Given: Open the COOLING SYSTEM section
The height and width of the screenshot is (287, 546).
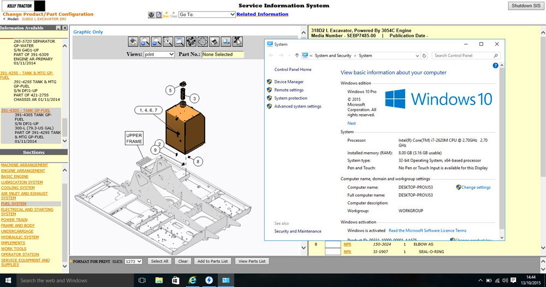Looking at the screenshot, I should click(18, 188).
